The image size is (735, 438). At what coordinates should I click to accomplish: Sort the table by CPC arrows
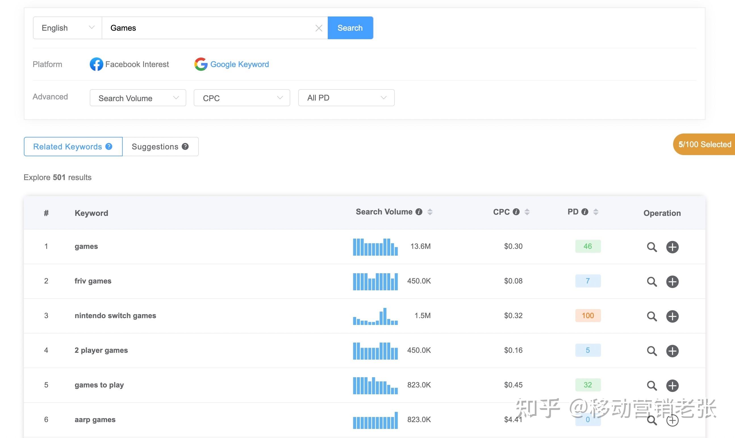(x=527, y=212)
